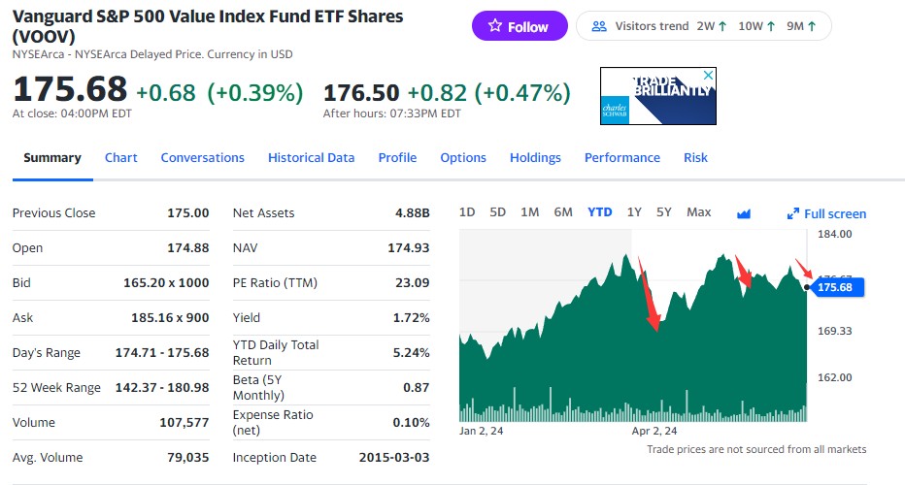Image resolution: width=905 pixels, height=485 pixels.
Task: Navigate to the Risk tab
Action: point(695,158)
